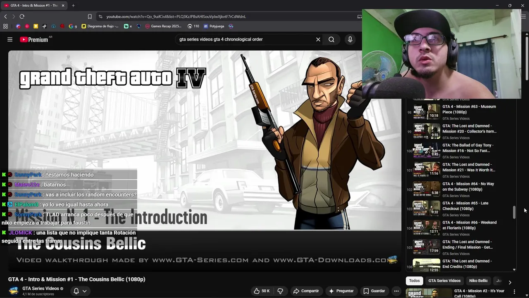
Task: Run search with the magnifier button
Action: (331, 40)
